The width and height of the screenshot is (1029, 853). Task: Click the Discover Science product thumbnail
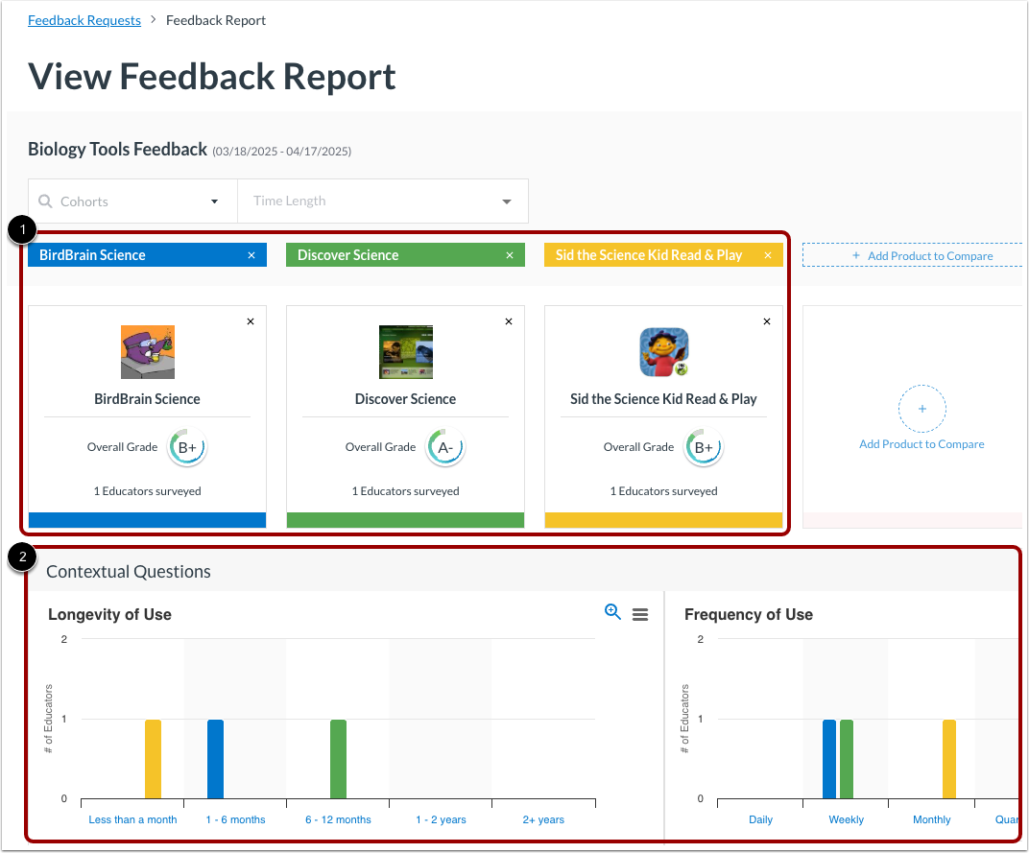point(406,352)
